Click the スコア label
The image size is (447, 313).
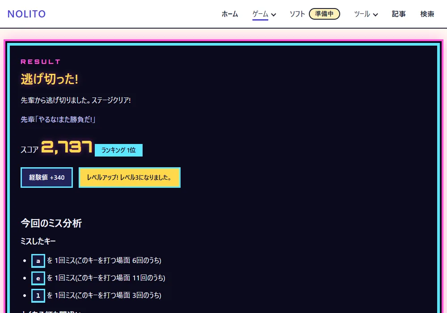30,150
